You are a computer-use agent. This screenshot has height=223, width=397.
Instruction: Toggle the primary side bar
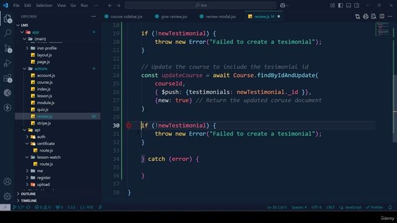[341, 6]
